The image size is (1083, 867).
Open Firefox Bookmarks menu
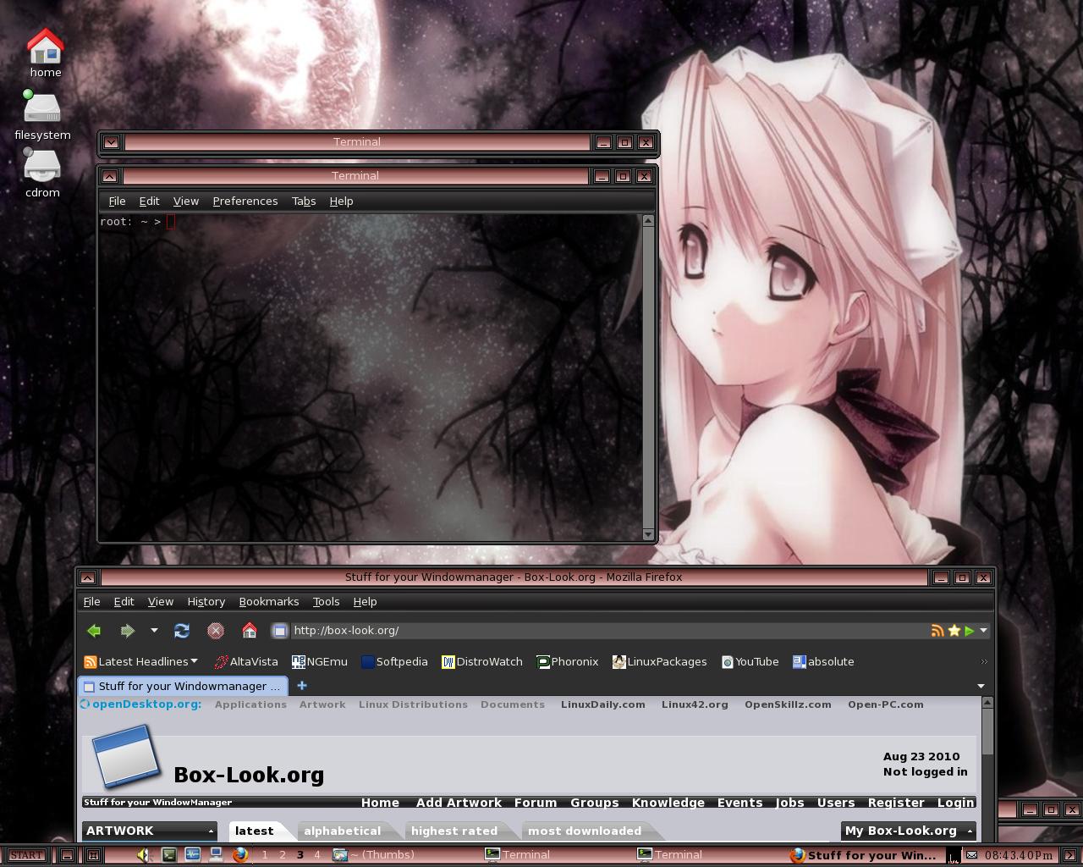[x=268, y=602]
